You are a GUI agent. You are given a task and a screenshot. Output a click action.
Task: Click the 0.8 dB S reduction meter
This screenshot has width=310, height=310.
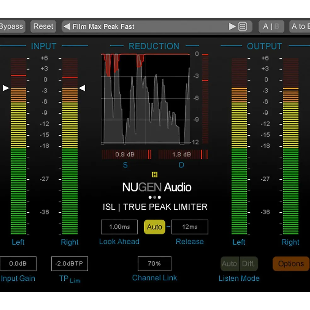pyautogui.click(x=127, y=155)
